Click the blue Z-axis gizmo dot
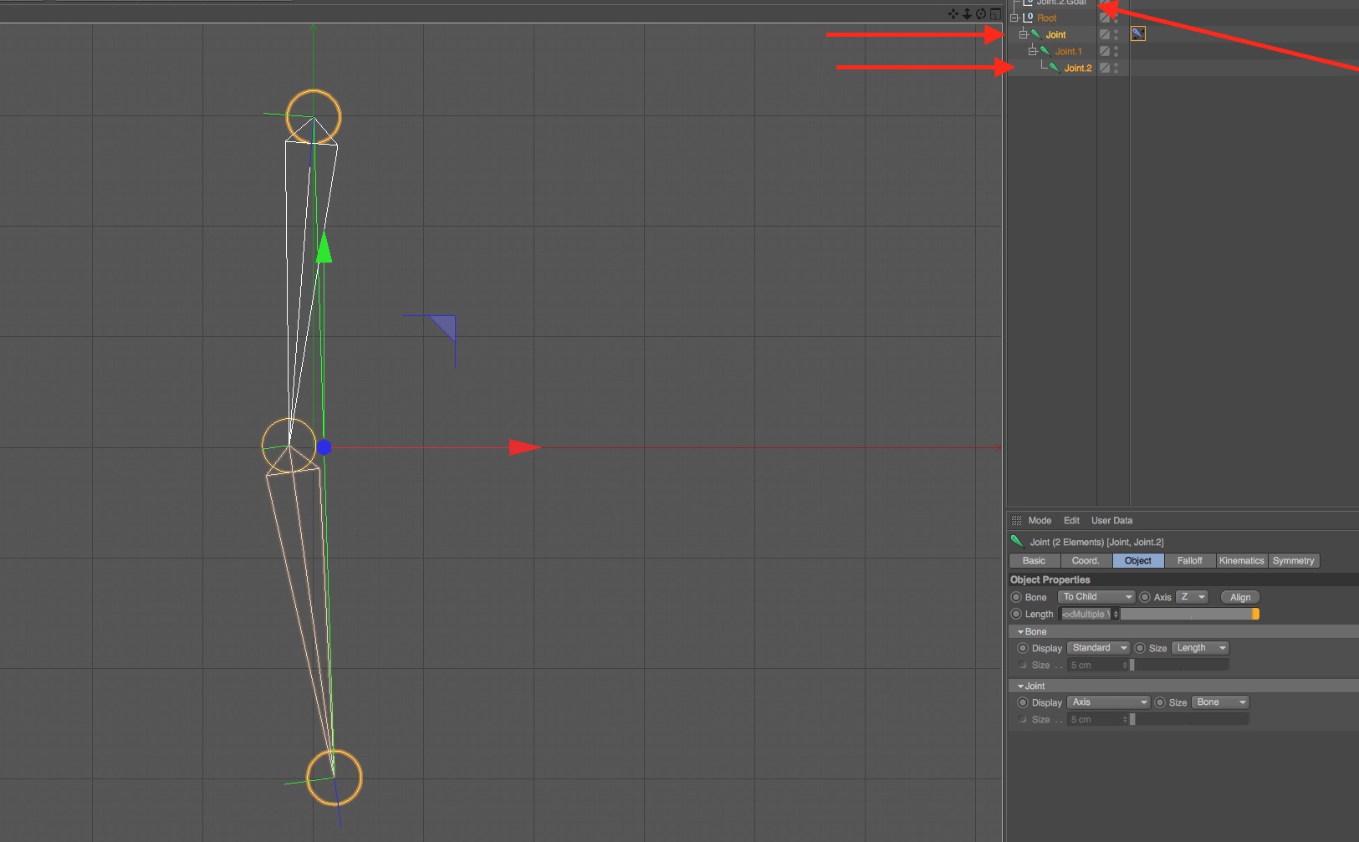This screenshot has height=842, width=1359. click(x=324, y=447)
